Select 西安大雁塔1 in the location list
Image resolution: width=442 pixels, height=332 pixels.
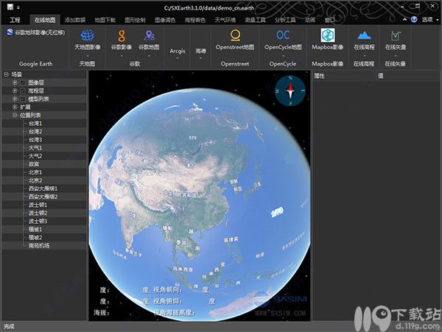tap(43, 188)
